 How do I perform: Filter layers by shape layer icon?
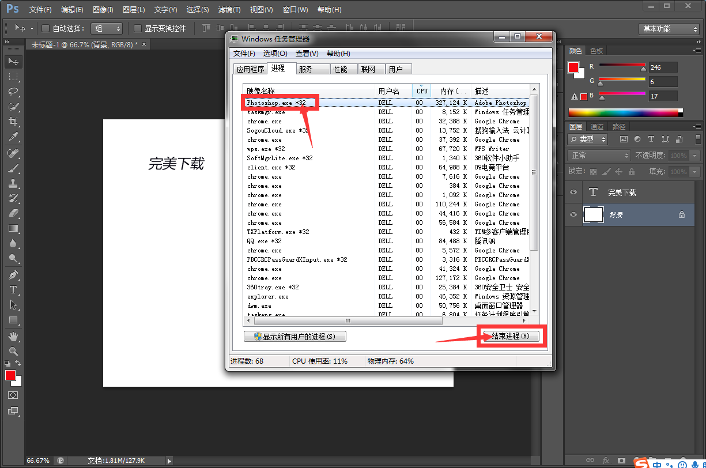pyautogui.click(x=666, y=139)
